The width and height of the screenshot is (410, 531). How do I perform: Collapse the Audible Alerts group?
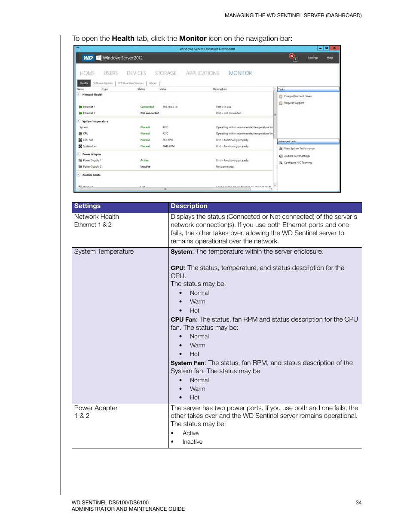click(79, 175)
